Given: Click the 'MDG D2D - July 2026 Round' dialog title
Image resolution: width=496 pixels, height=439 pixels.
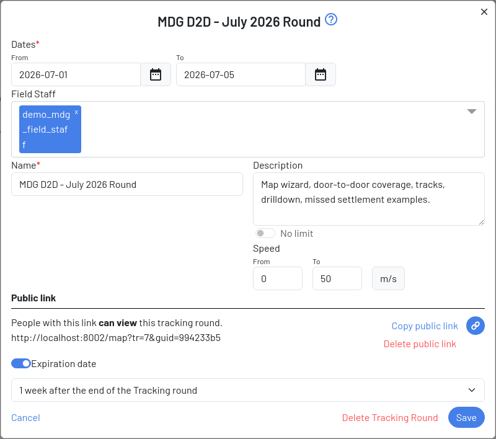Looking at the screenshot, I should click(x=239, y=22).
